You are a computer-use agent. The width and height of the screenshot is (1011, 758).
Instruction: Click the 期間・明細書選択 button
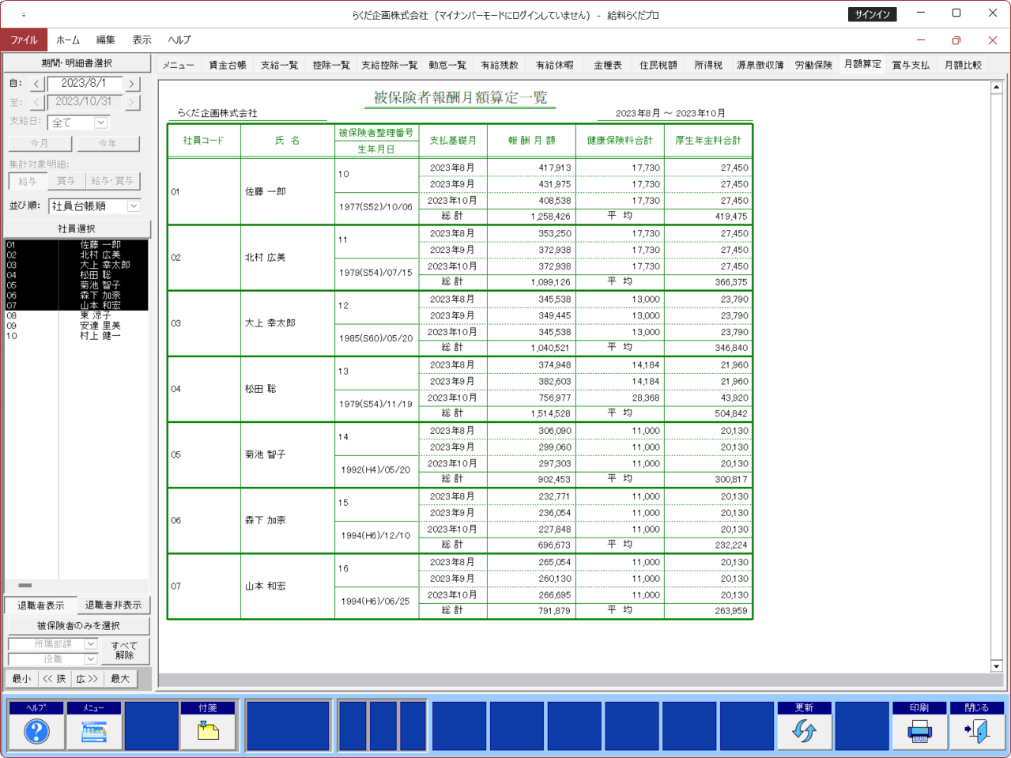click(77, 63)
